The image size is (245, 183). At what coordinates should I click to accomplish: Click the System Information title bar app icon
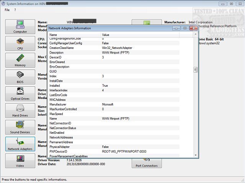tap(3, 3)
